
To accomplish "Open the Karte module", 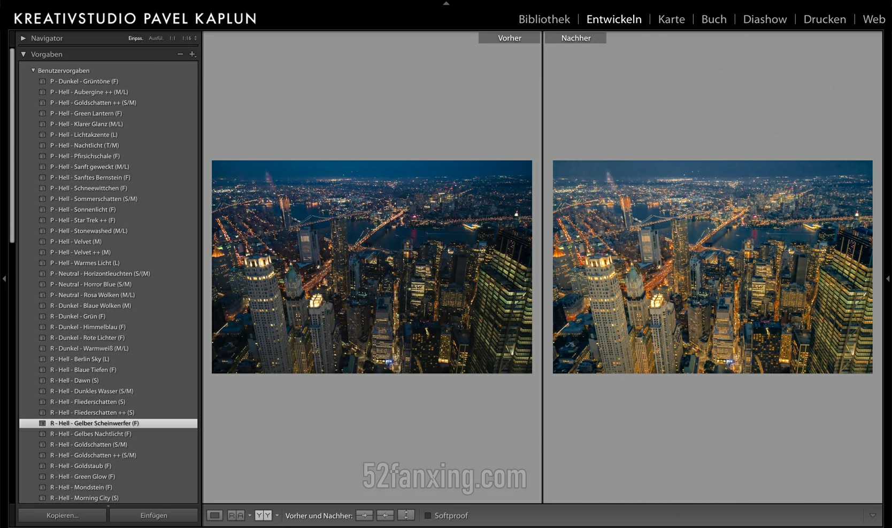I will pos(671,19).
